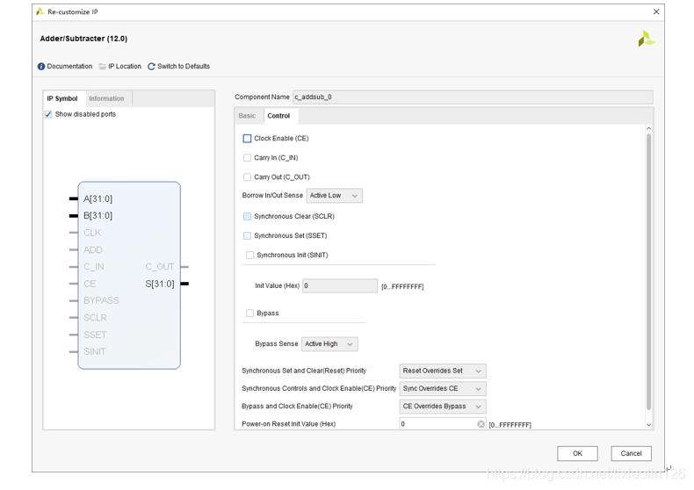Click the Power-on Reset Init Value field

(x=443, y=423)
